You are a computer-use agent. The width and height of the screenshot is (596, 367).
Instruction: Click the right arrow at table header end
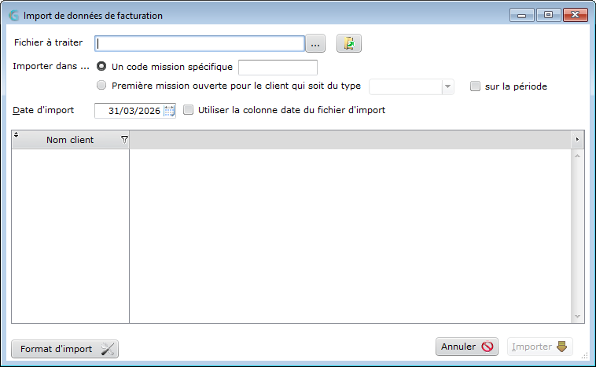pos(577,139)
